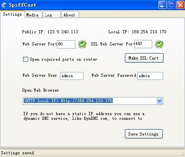Viewport: 185px width, 157px height.
Task: Focus the SSL Web Server Port field showing 443
Action: [143, 44]
